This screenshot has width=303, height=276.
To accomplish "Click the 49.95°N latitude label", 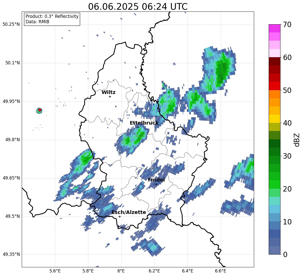I will 11,101.
